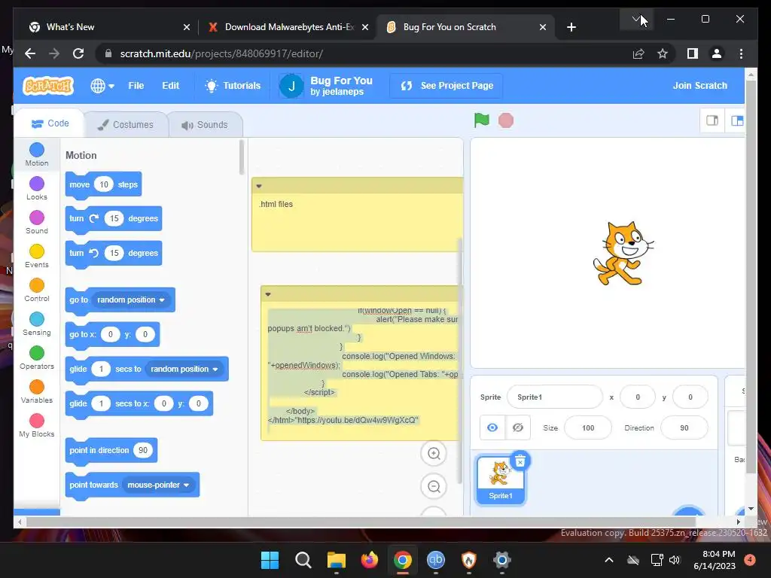Open the Scratch logo home link
Screen dimensions: 771x578
[x=48, y=86]
